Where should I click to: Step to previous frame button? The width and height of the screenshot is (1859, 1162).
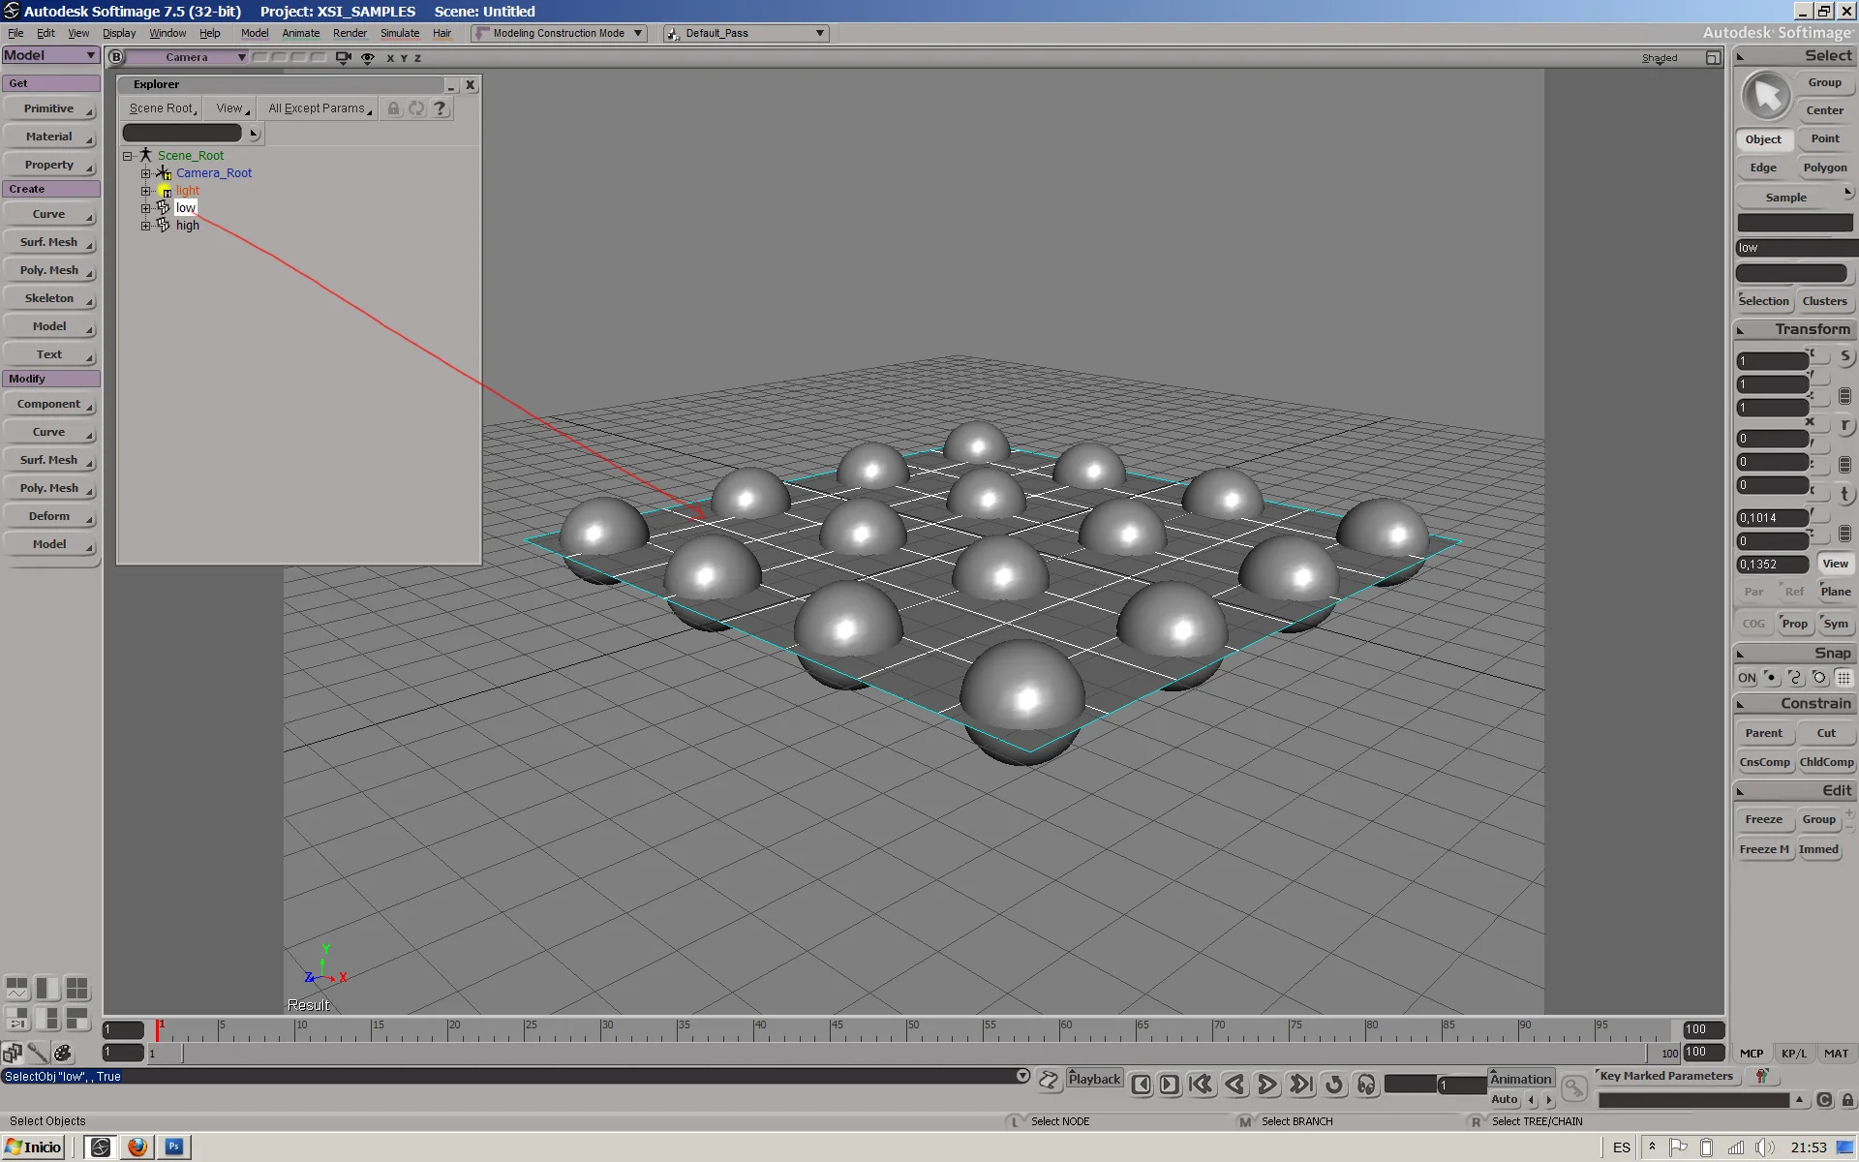pyautogui.click(x=1142, y=1085)
